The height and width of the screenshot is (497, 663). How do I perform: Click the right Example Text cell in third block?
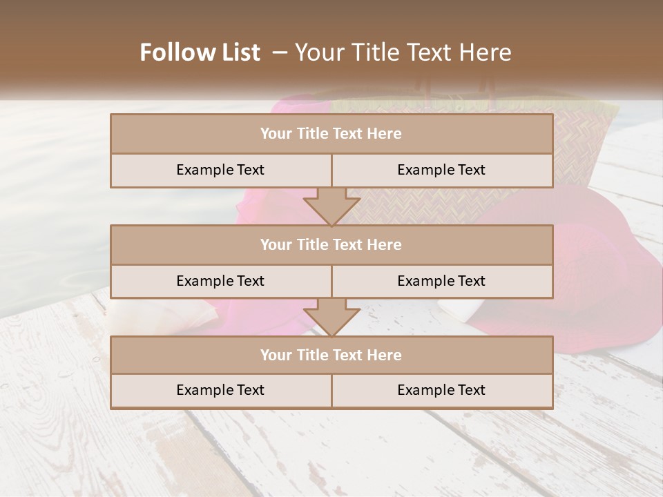(x=443, y=391)
